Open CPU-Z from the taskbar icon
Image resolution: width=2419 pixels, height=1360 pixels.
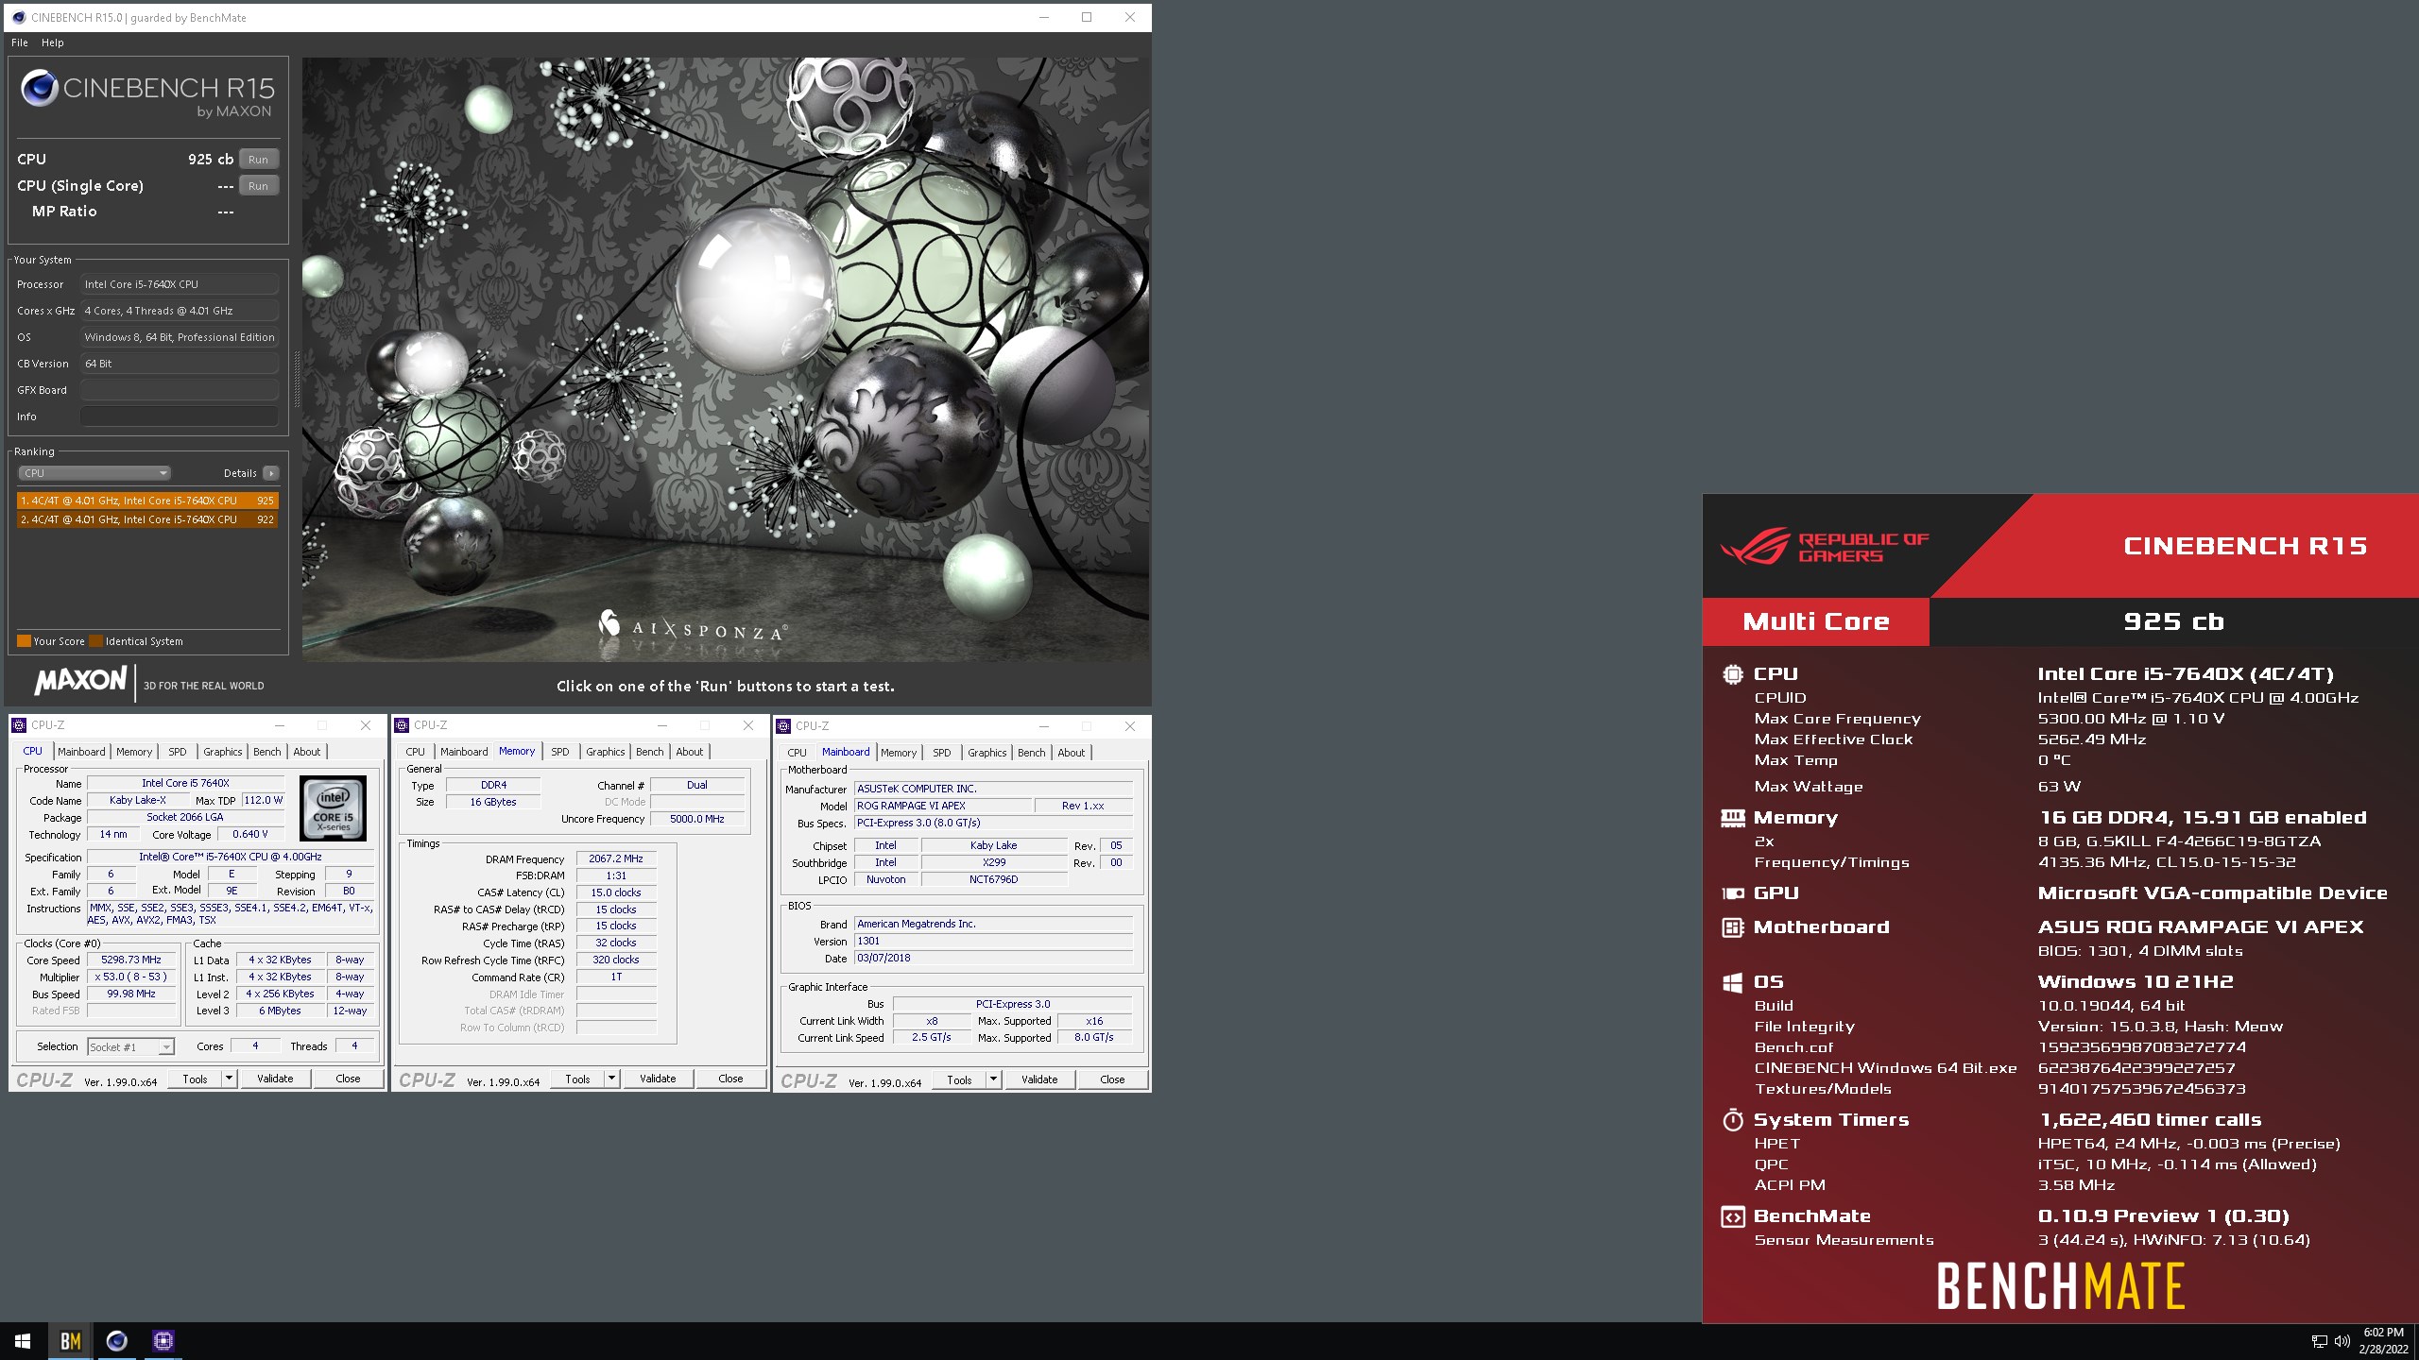163,1341
